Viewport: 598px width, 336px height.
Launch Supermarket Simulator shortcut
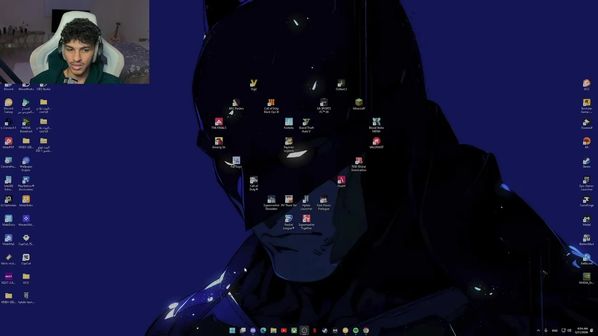tap(271, 203)
